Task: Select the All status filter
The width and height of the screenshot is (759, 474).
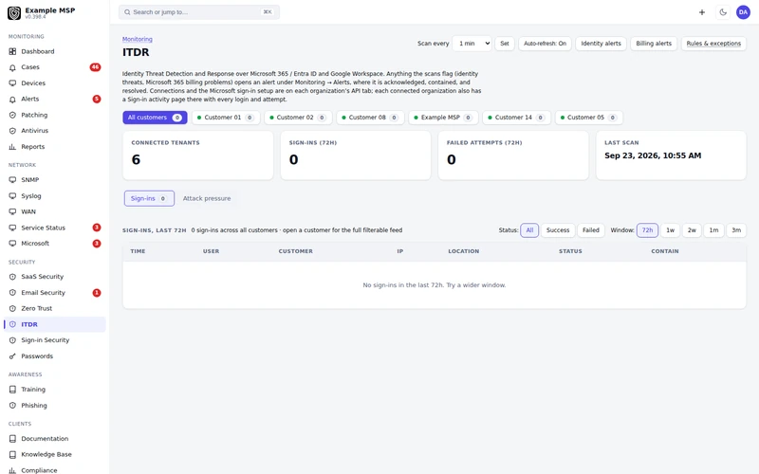Action: 529,230
